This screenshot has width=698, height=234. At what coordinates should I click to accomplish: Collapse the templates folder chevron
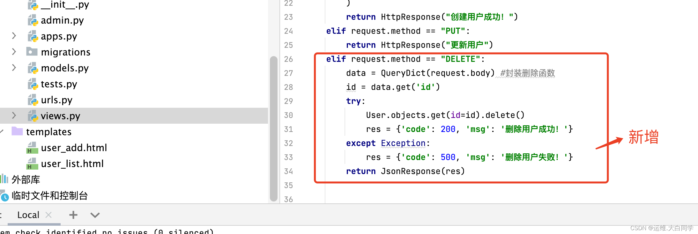coord(2,131)
